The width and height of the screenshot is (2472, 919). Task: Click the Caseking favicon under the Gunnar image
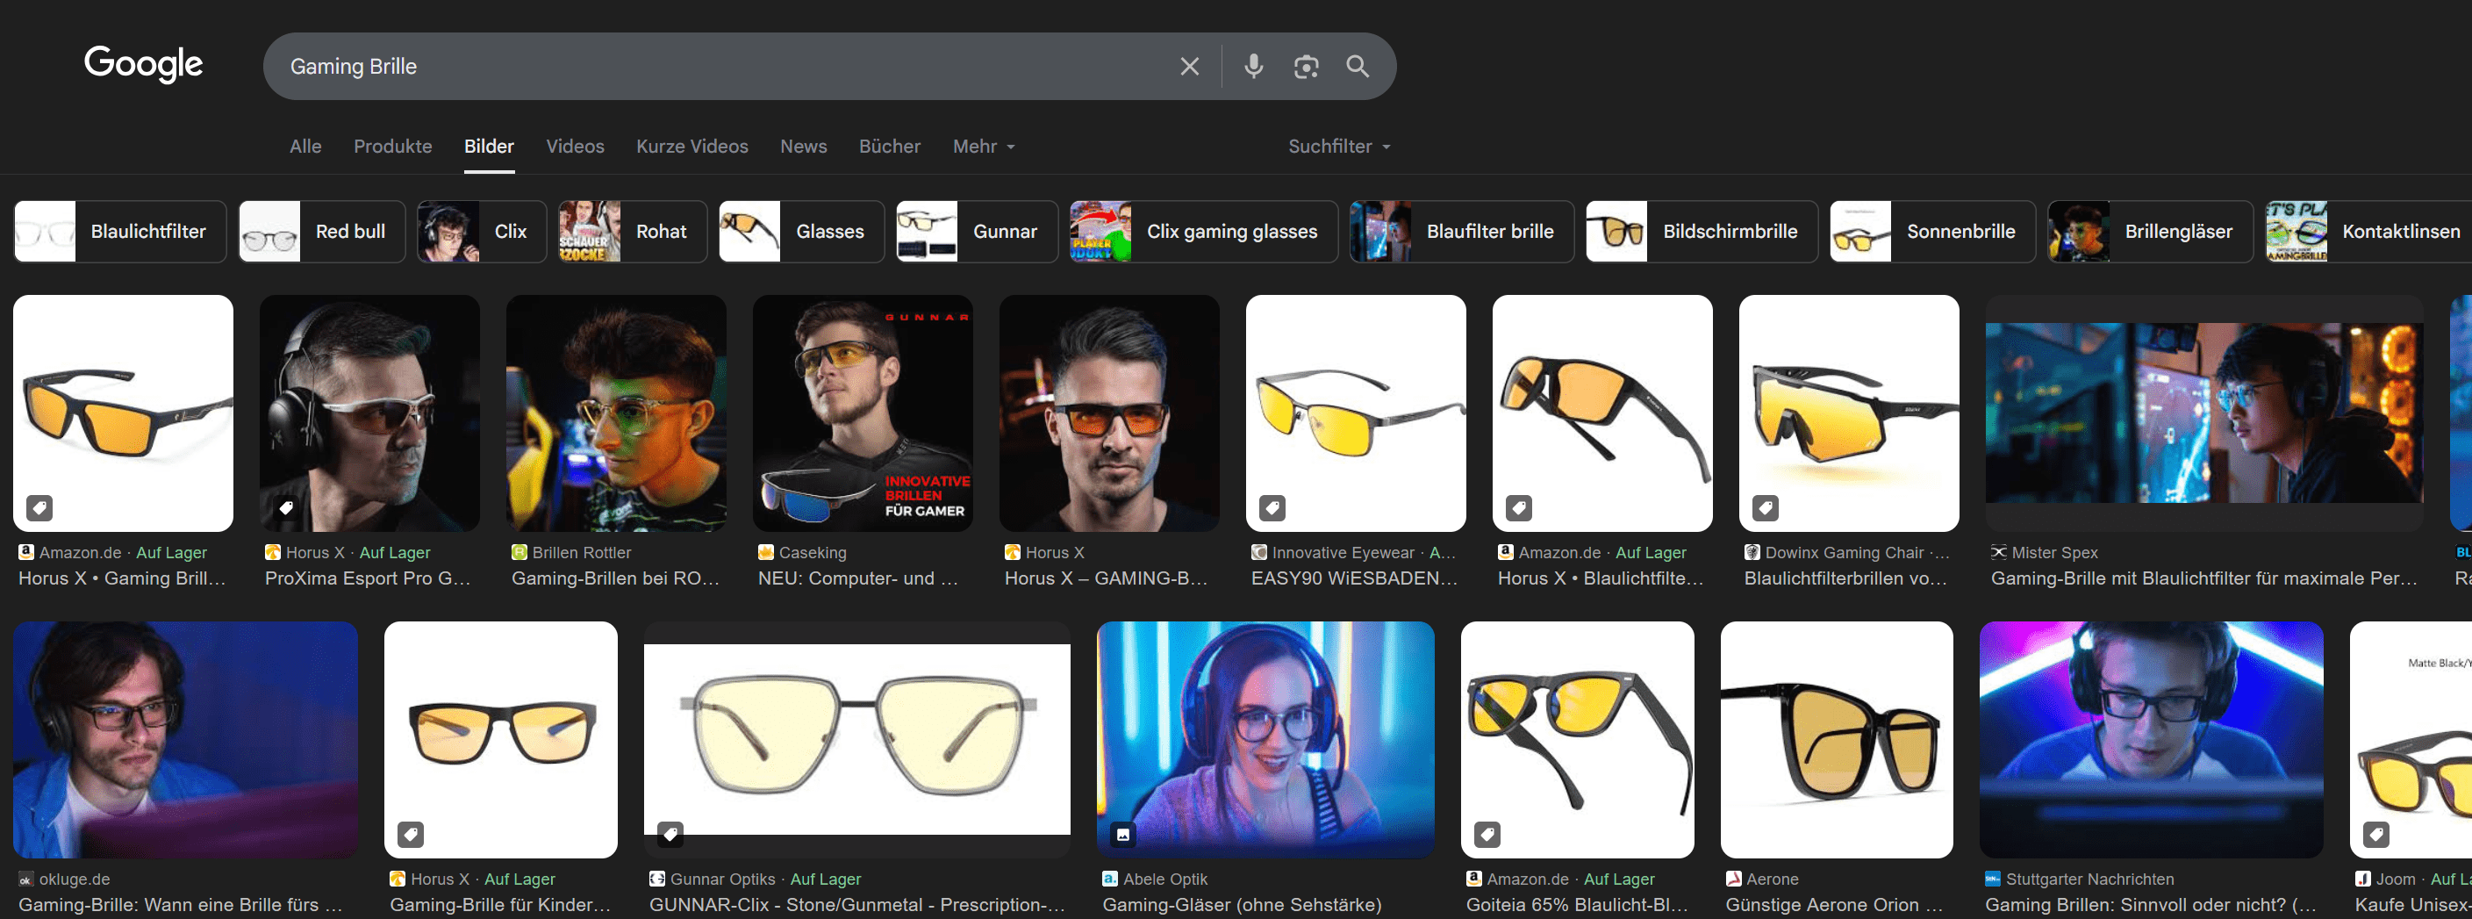pyautogui.click(x=766, y=552)
